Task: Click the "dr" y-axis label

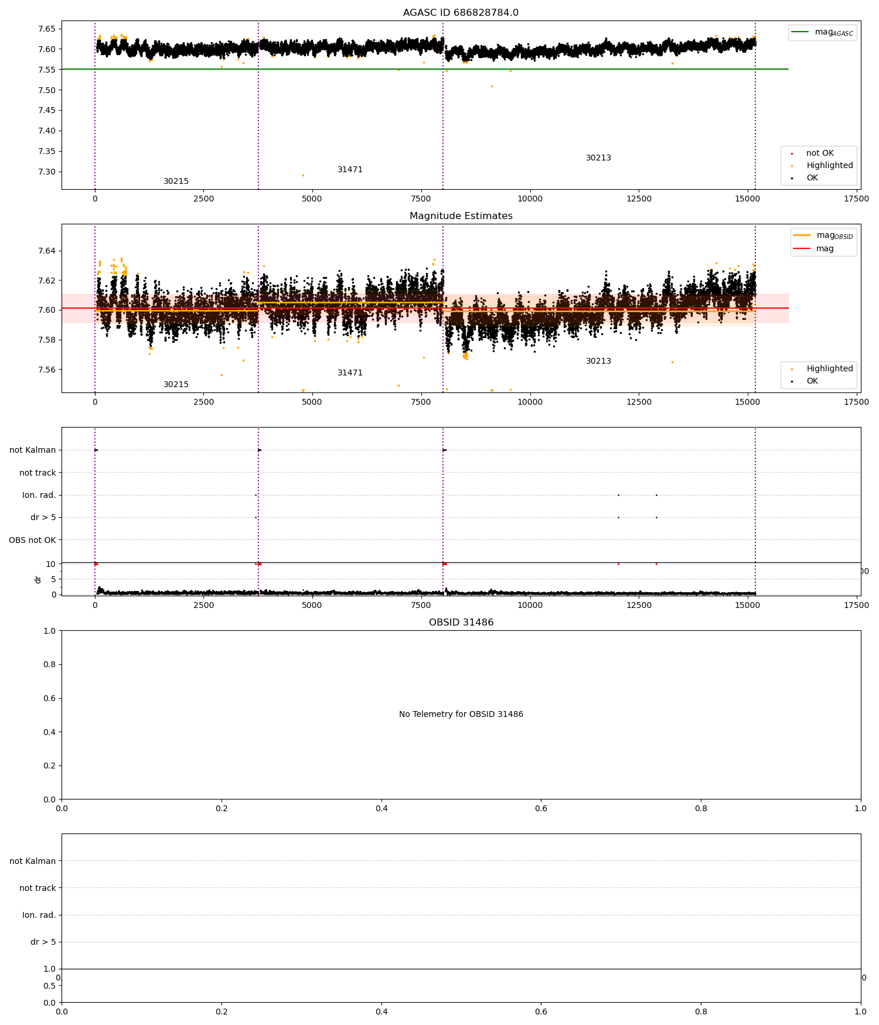Action: tap(38, 579)
